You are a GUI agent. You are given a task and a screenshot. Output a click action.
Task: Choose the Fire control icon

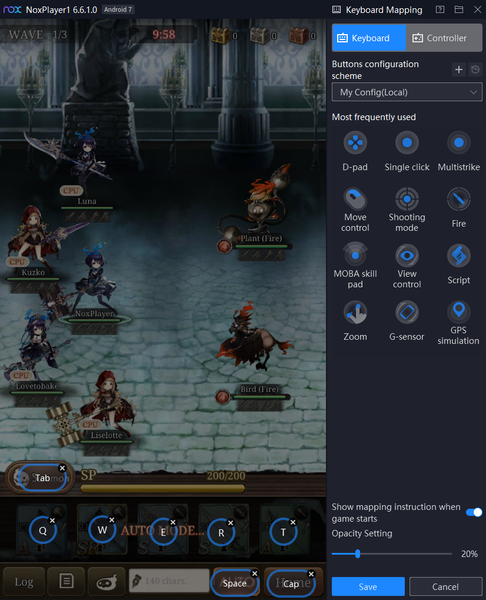[x=458, y=199]
